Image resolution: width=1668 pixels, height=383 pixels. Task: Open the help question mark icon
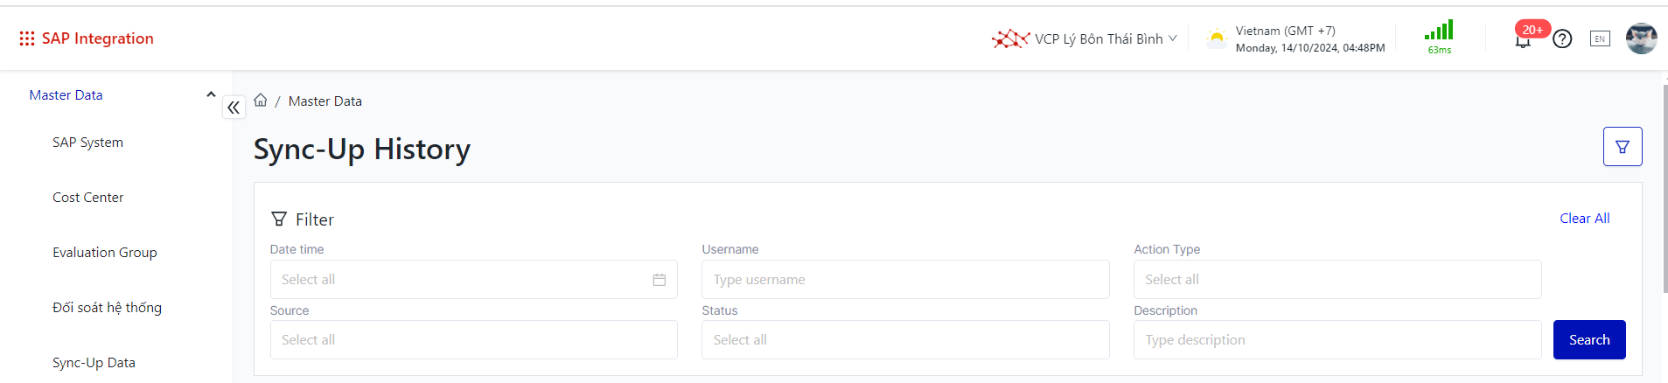1562,38
